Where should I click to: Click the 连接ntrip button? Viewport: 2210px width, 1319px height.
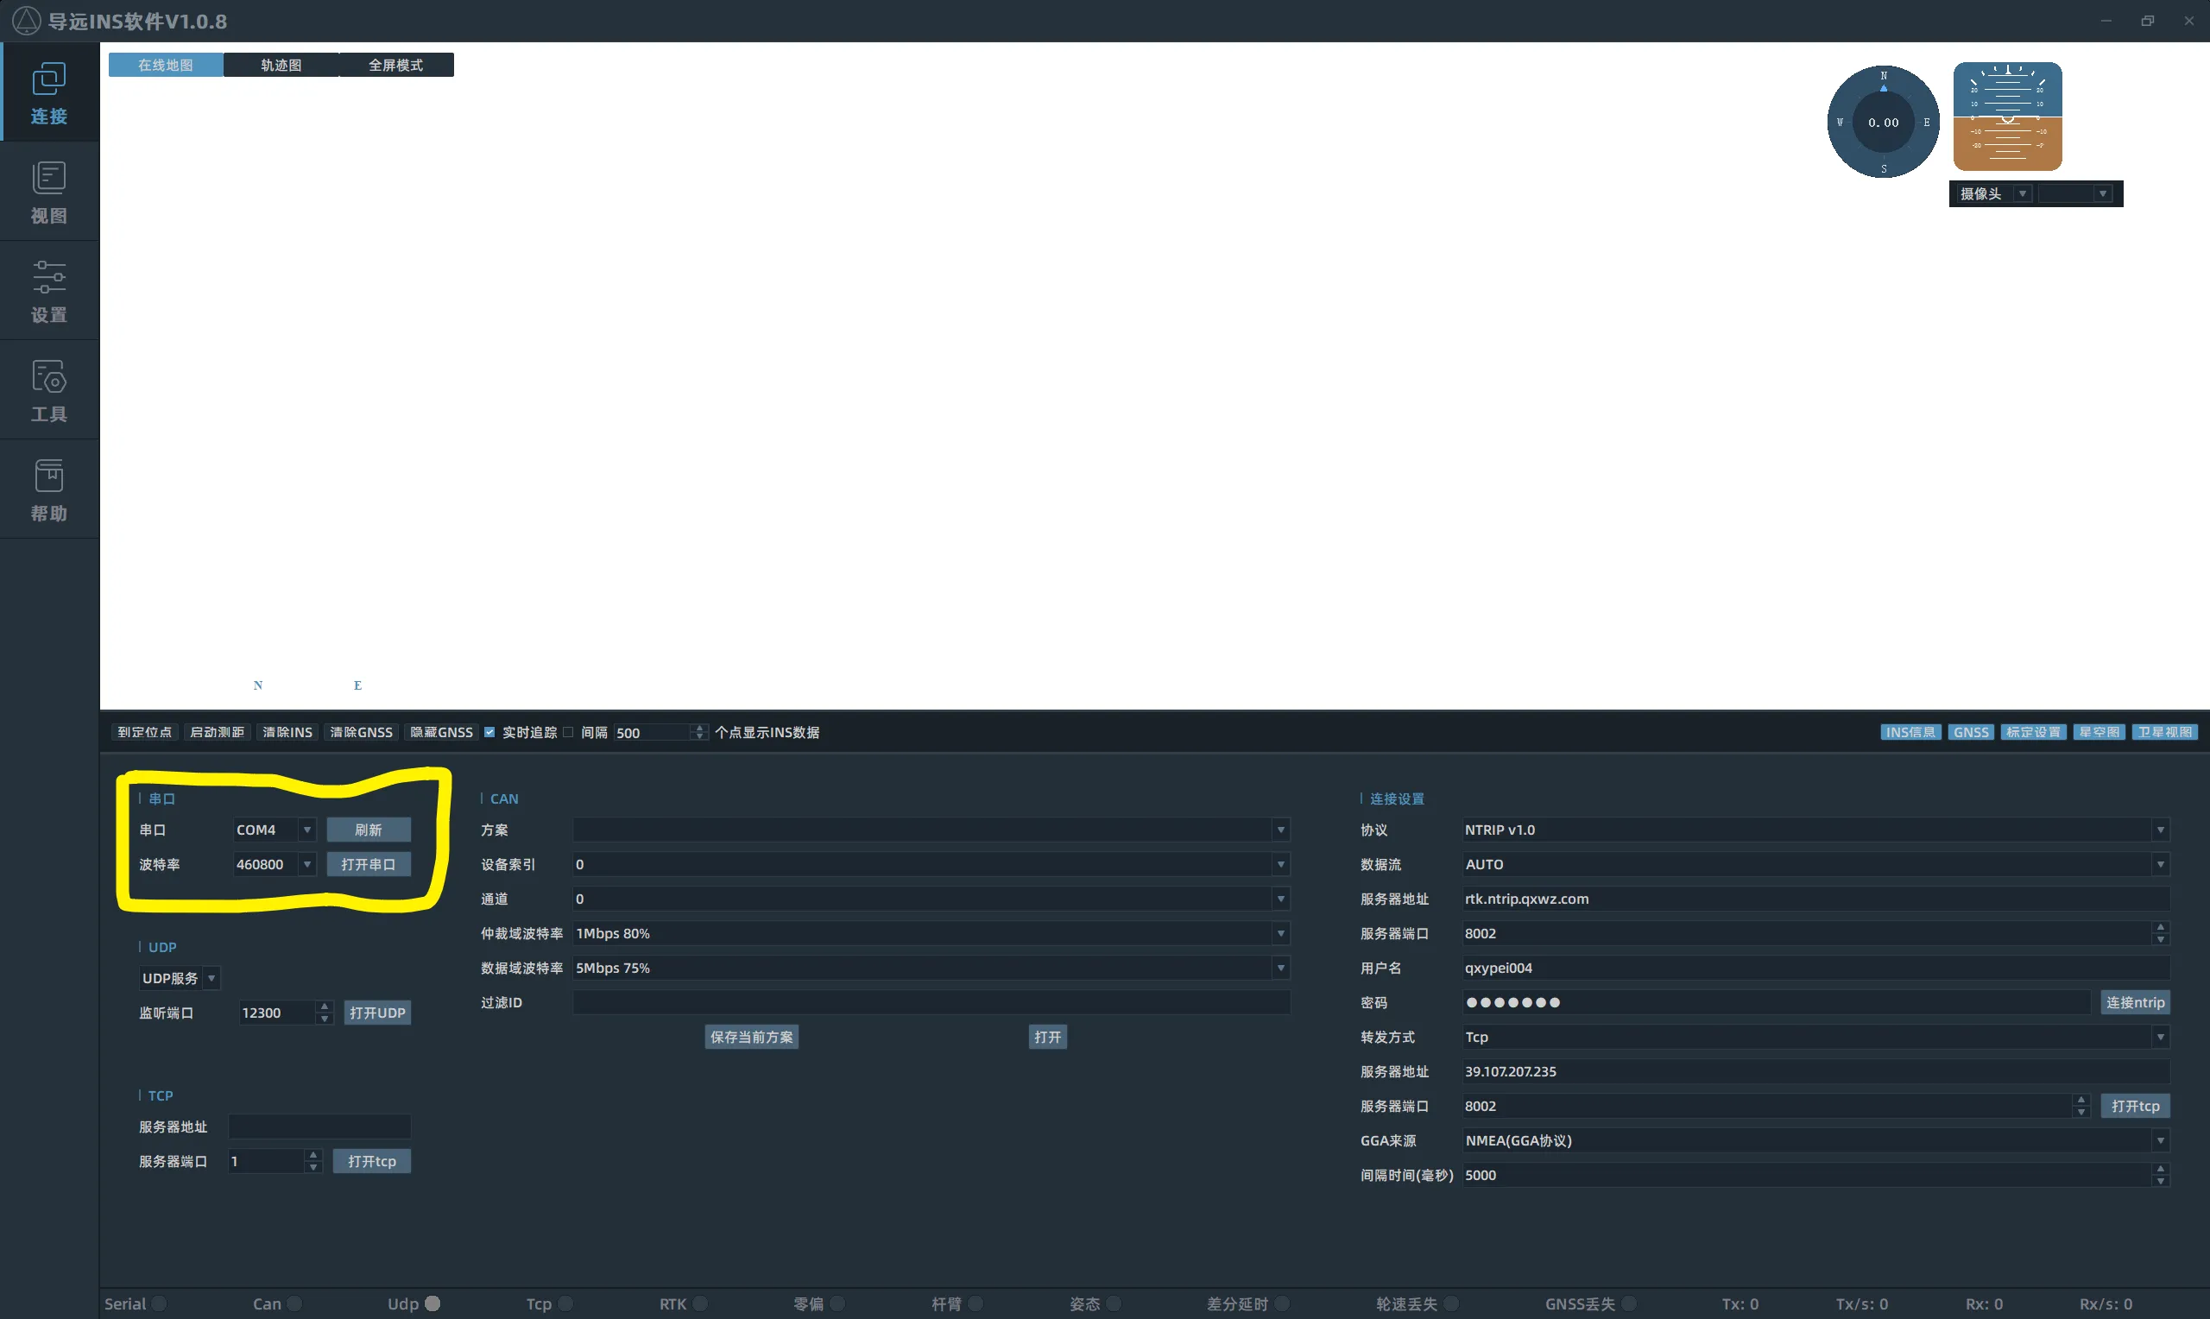point(2135,1001)
